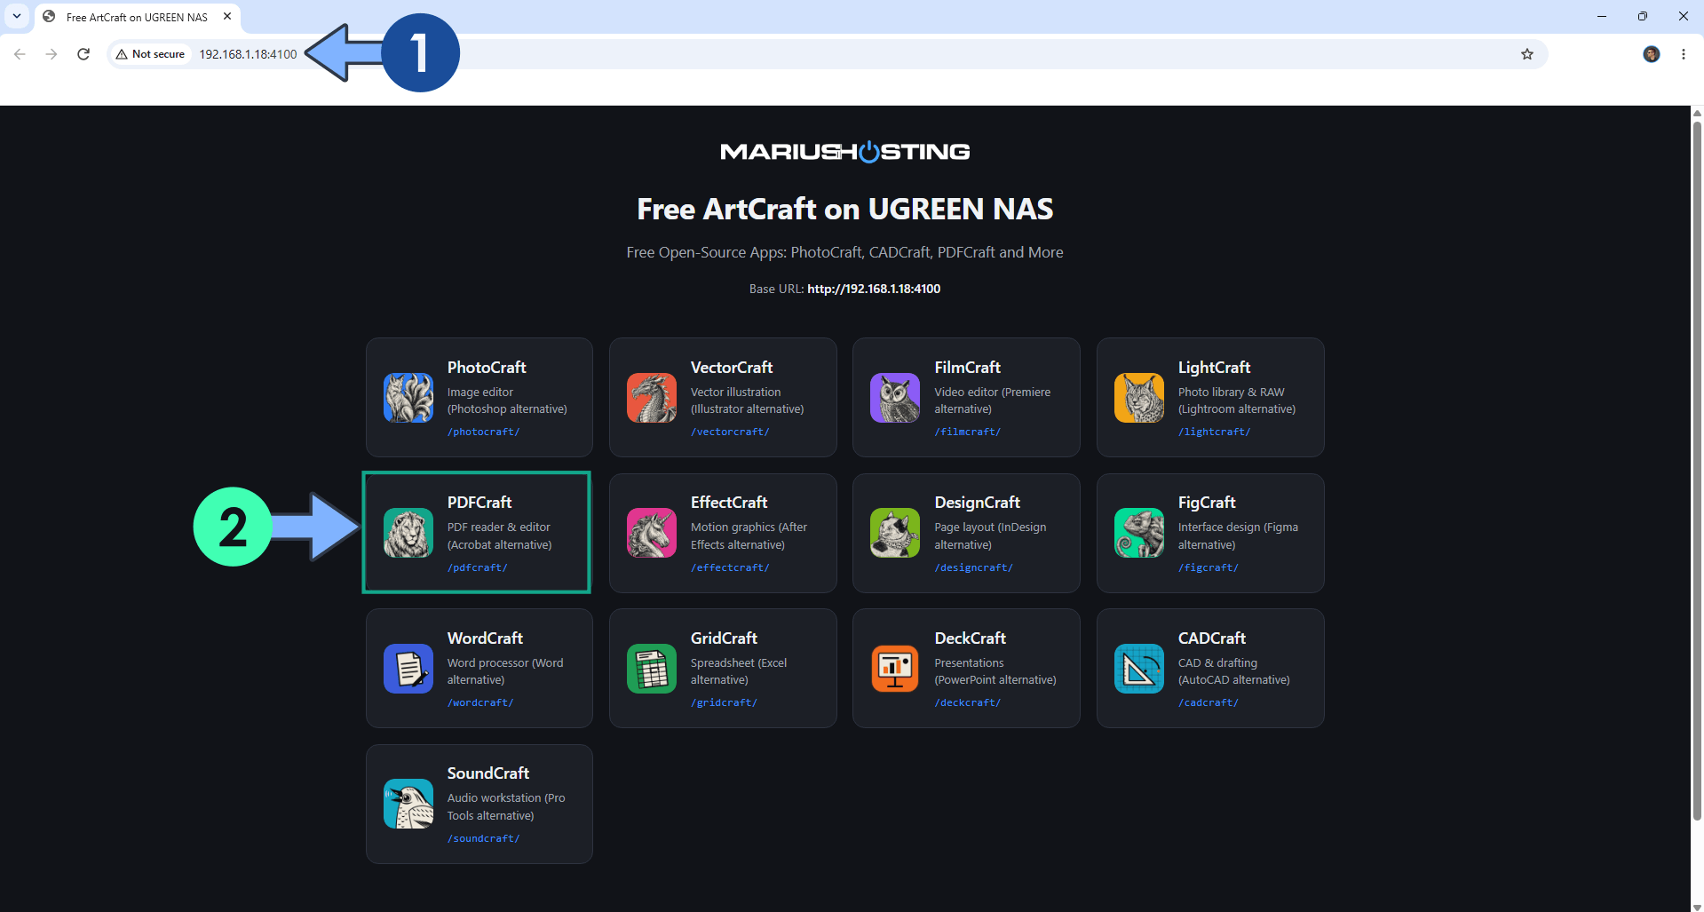Open the CADCraft drafting triangle icon
Viewport: 1704px width, 912px height.
(x=1139, y=669)
